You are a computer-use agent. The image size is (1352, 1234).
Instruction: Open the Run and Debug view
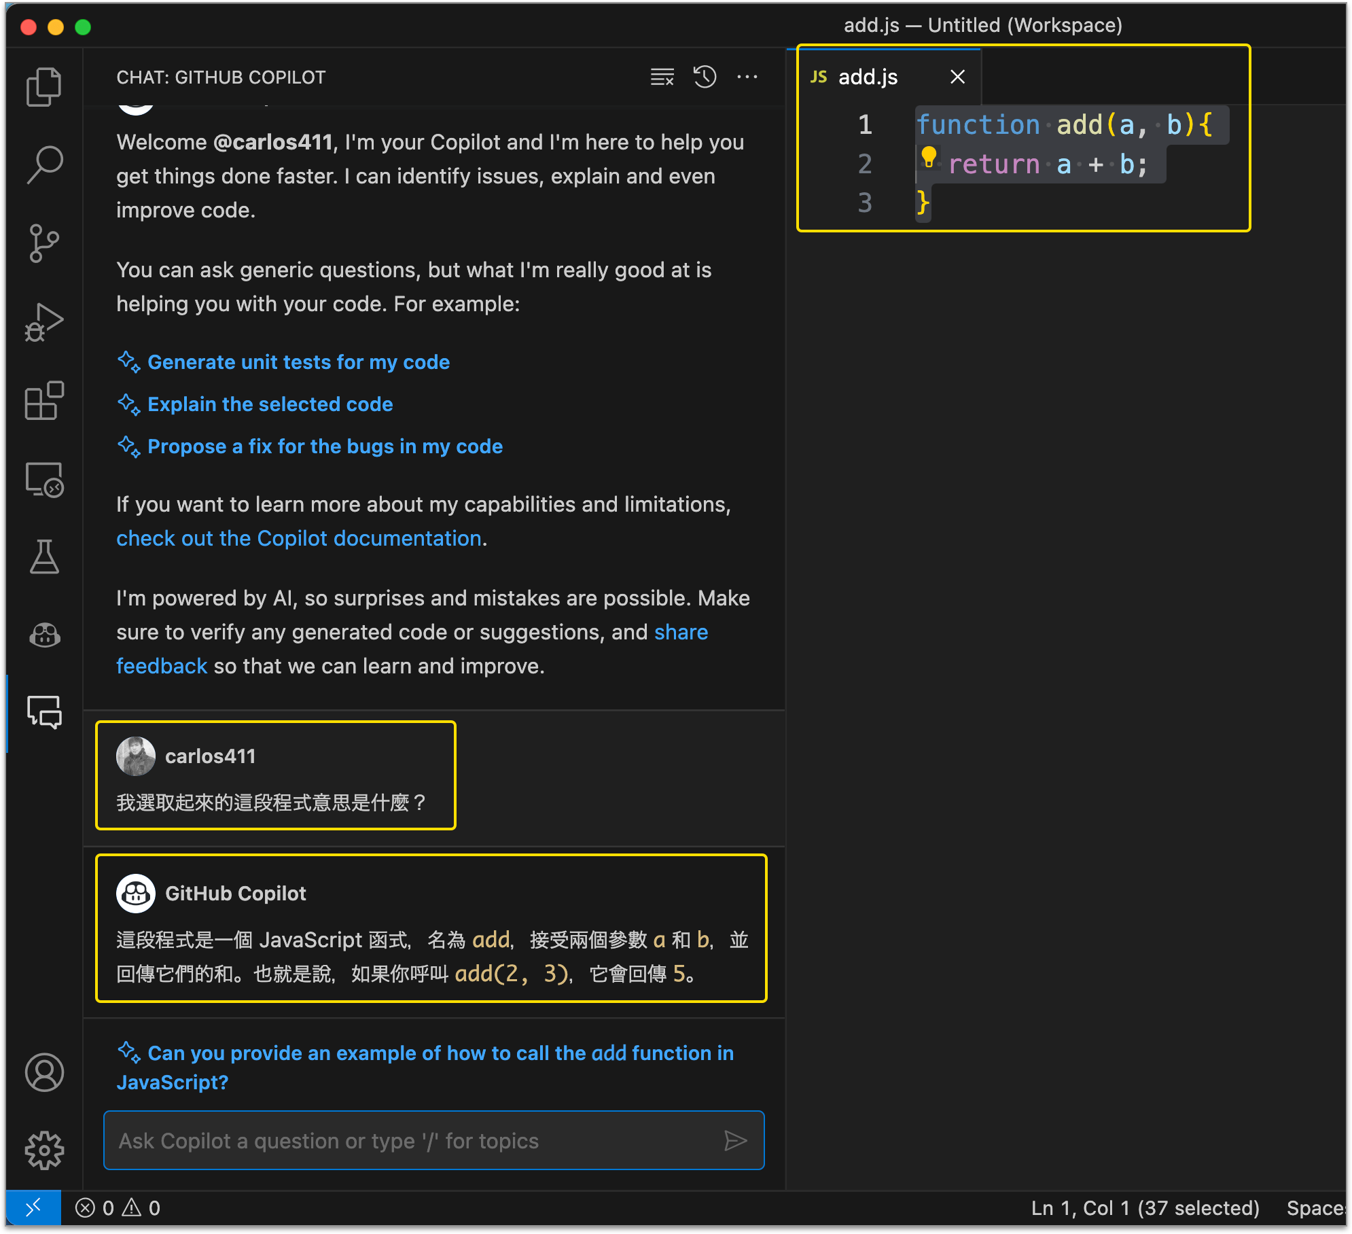click(x=44, y=322)
